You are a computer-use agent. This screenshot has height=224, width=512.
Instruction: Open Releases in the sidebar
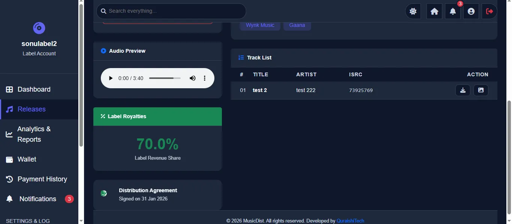pyautogui.click(x=39, y=109)
